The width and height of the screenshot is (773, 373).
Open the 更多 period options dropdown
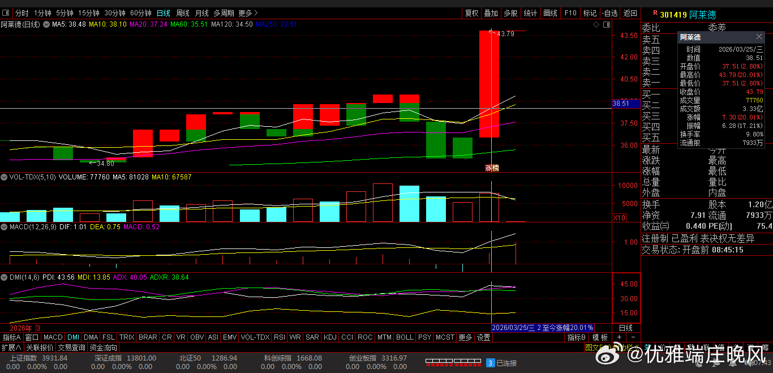point(248,13)
